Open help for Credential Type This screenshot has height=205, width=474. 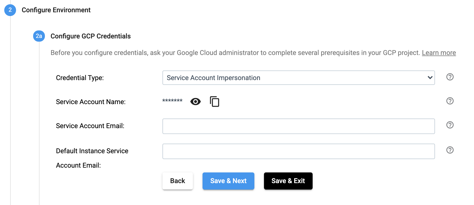pyautogui.click(x=450, y=77)
